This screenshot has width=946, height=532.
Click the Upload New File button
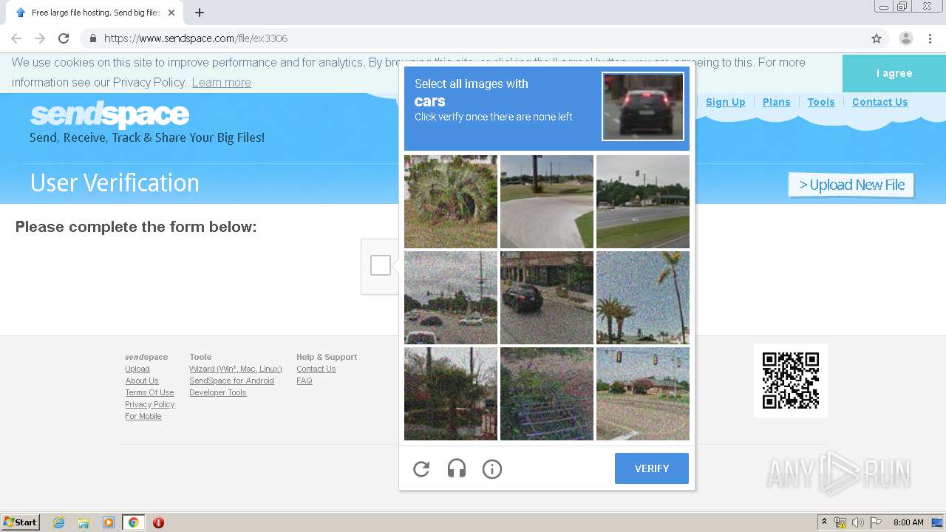coord(851,185)
